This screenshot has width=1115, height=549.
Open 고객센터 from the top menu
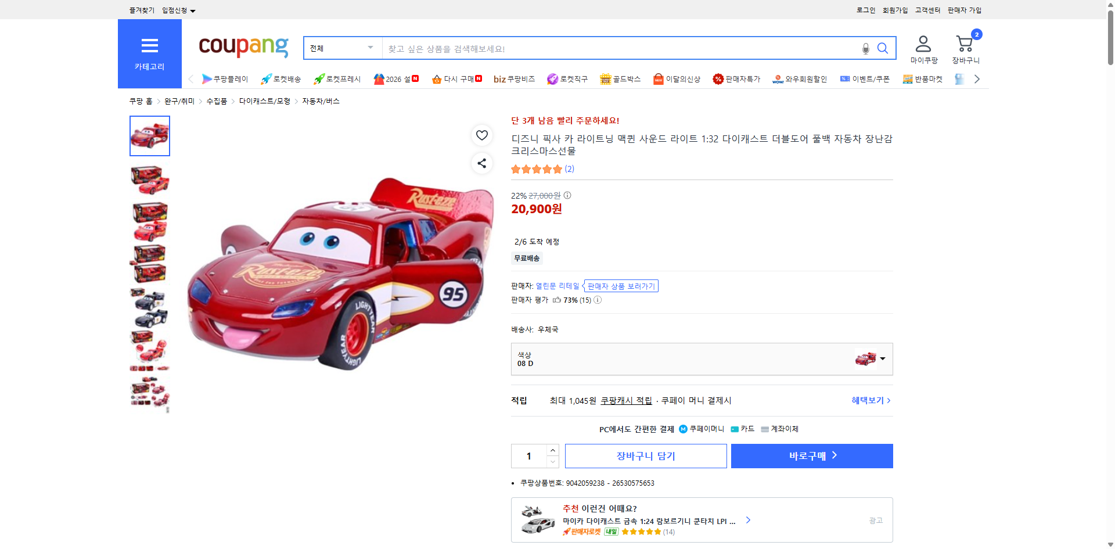927,10
